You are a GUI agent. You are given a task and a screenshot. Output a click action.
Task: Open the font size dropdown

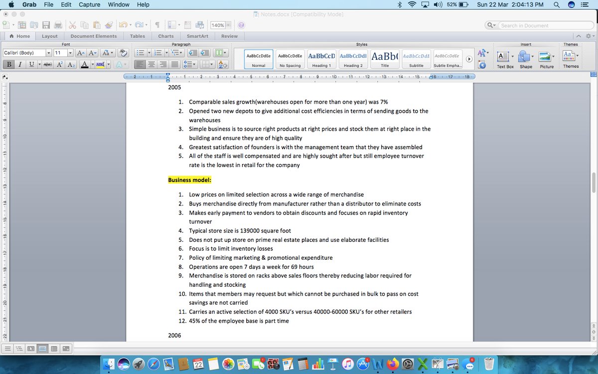(70, 53)
